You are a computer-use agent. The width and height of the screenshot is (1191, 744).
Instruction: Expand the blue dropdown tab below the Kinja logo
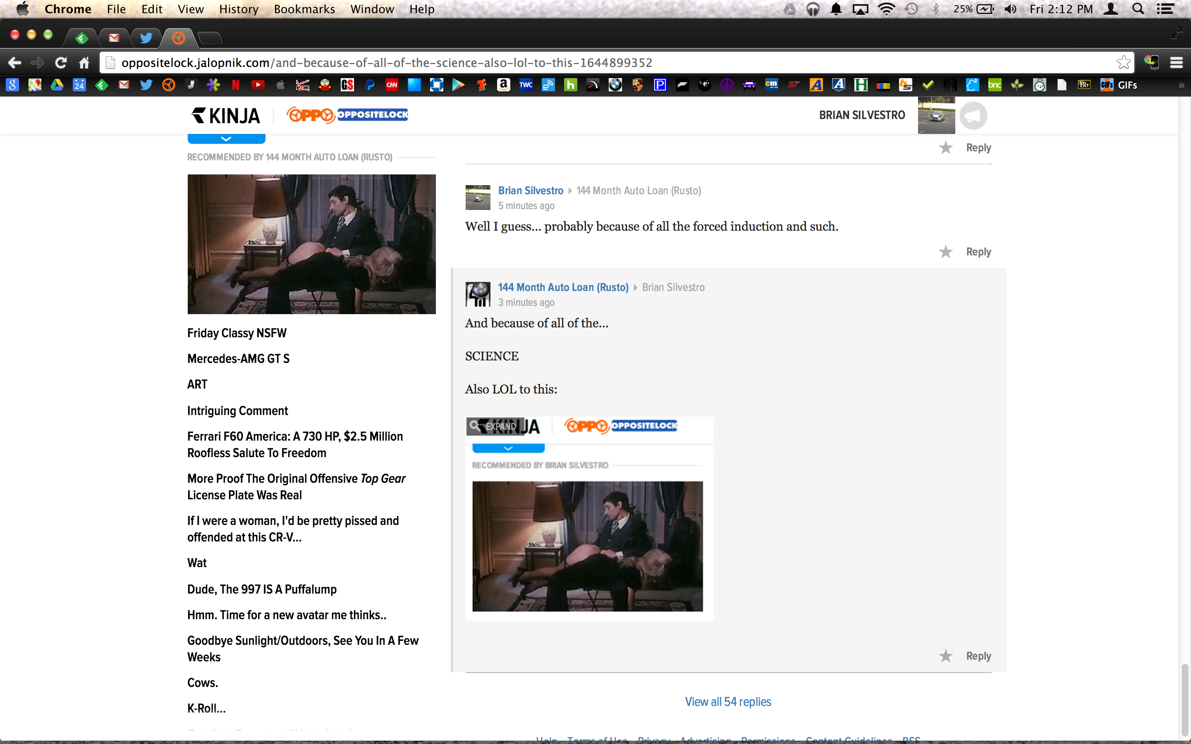coord(226,139)
